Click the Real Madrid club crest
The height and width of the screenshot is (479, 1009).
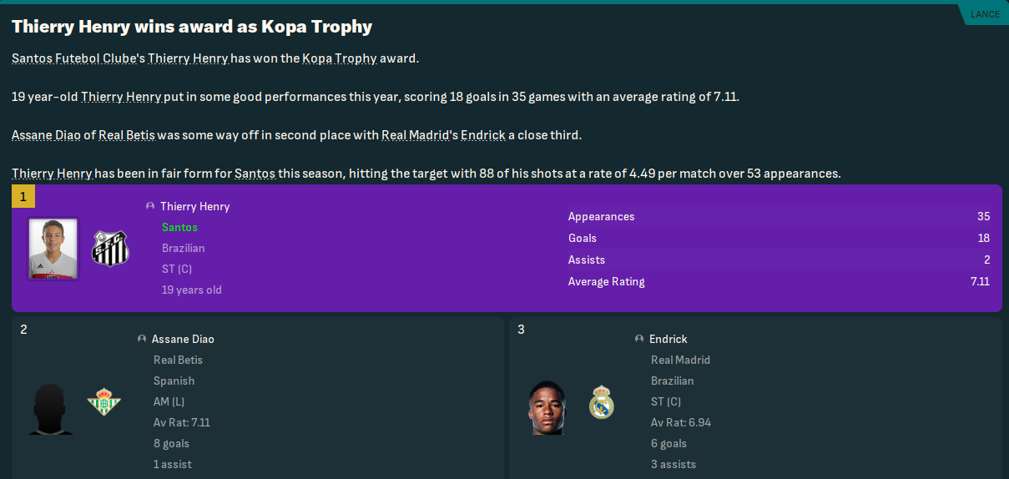click(x=602, y=402)
